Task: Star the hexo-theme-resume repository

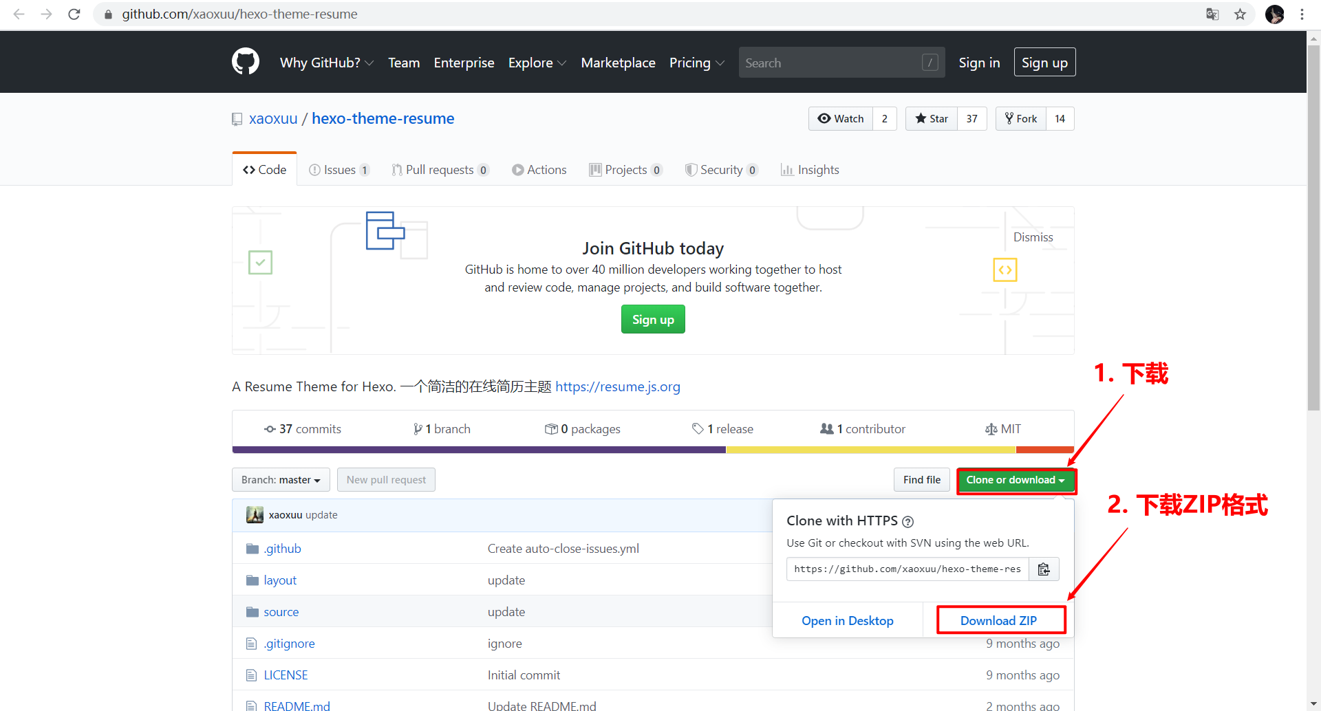Action: (x=931, y=118)
